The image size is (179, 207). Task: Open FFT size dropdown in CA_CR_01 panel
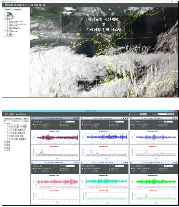70,122
